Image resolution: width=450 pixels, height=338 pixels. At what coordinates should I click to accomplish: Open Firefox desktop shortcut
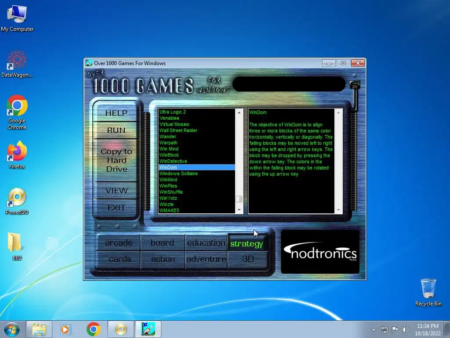tap(17, 154)
